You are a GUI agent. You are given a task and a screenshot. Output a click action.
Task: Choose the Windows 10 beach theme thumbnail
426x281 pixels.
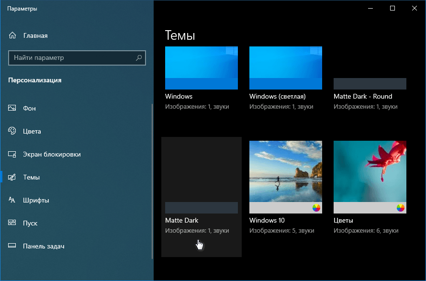point(286,177)
